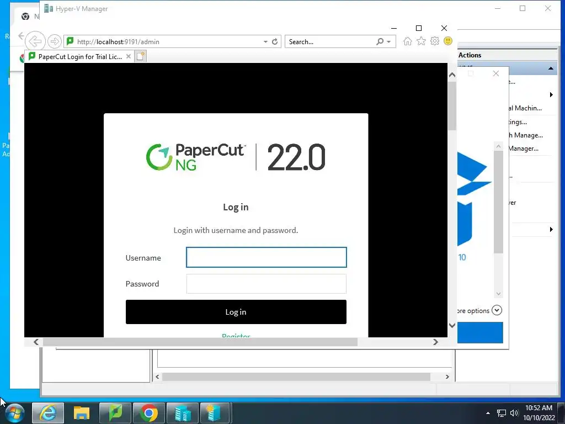Open File Explorer from taskbar
The width and height of the screenshot is (565, 424).
tap(82, 413)
